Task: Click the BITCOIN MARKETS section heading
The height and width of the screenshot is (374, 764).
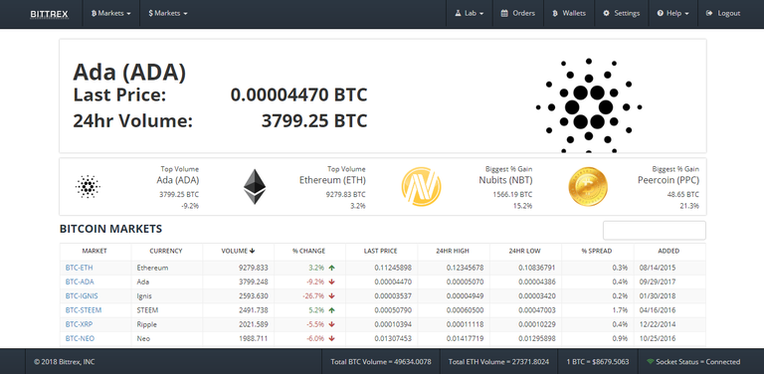Action: click(x=110, y=229)
